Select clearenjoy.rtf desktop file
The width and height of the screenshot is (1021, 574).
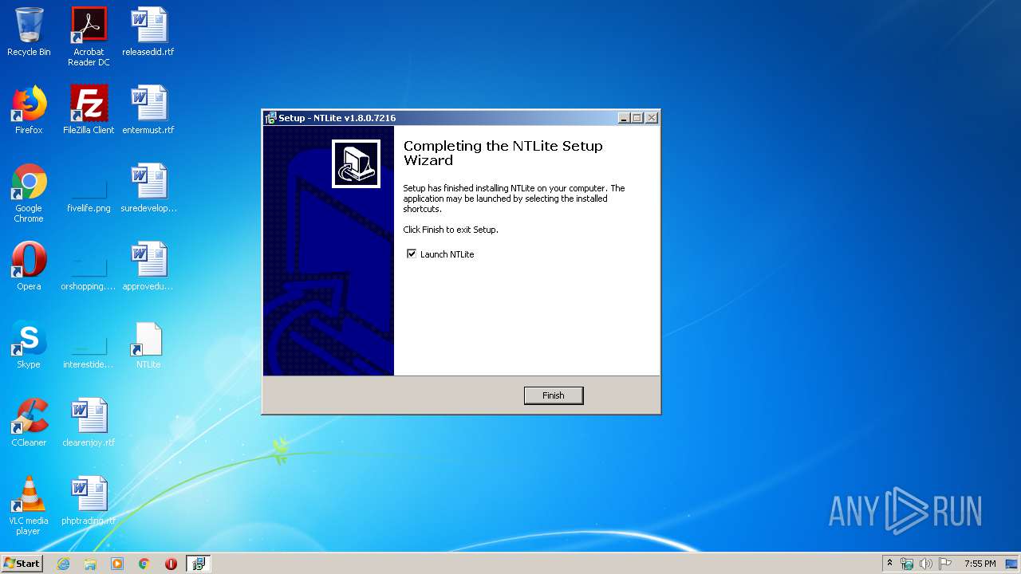coord(89,423)
